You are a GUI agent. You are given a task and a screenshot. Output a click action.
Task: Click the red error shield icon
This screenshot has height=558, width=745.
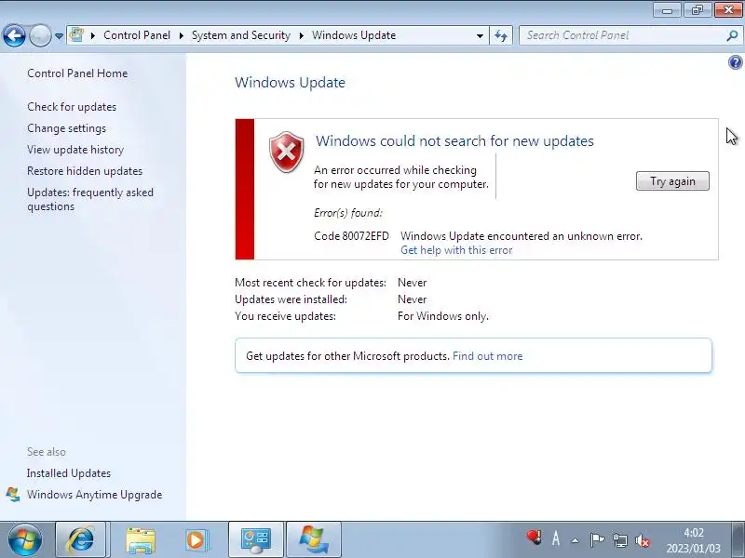click(287, 153)
